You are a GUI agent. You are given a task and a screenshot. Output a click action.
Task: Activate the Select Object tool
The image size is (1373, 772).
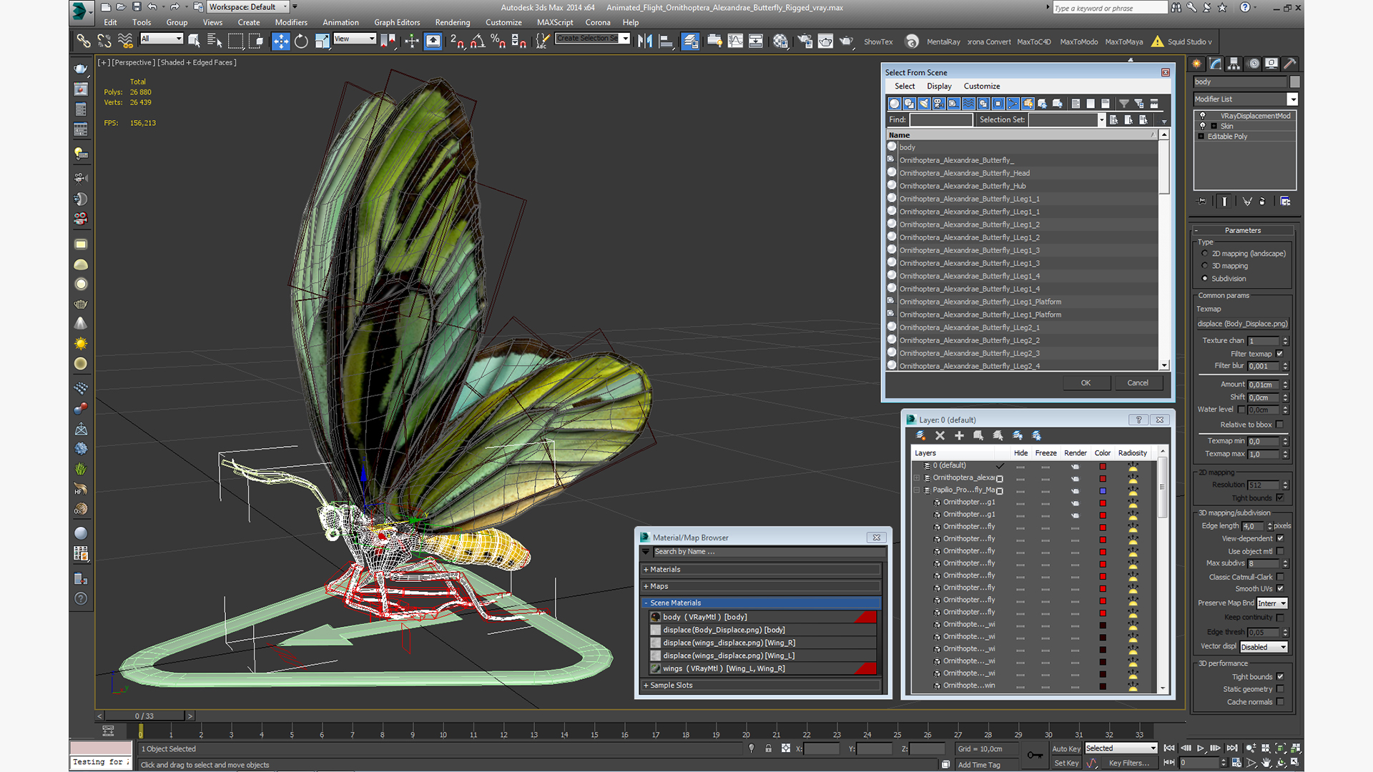point(195,41)
